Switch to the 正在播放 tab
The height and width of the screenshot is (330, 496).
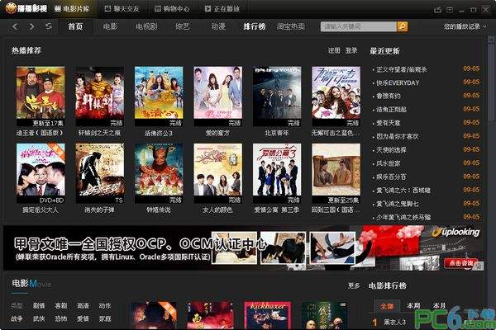click(222, 9)
